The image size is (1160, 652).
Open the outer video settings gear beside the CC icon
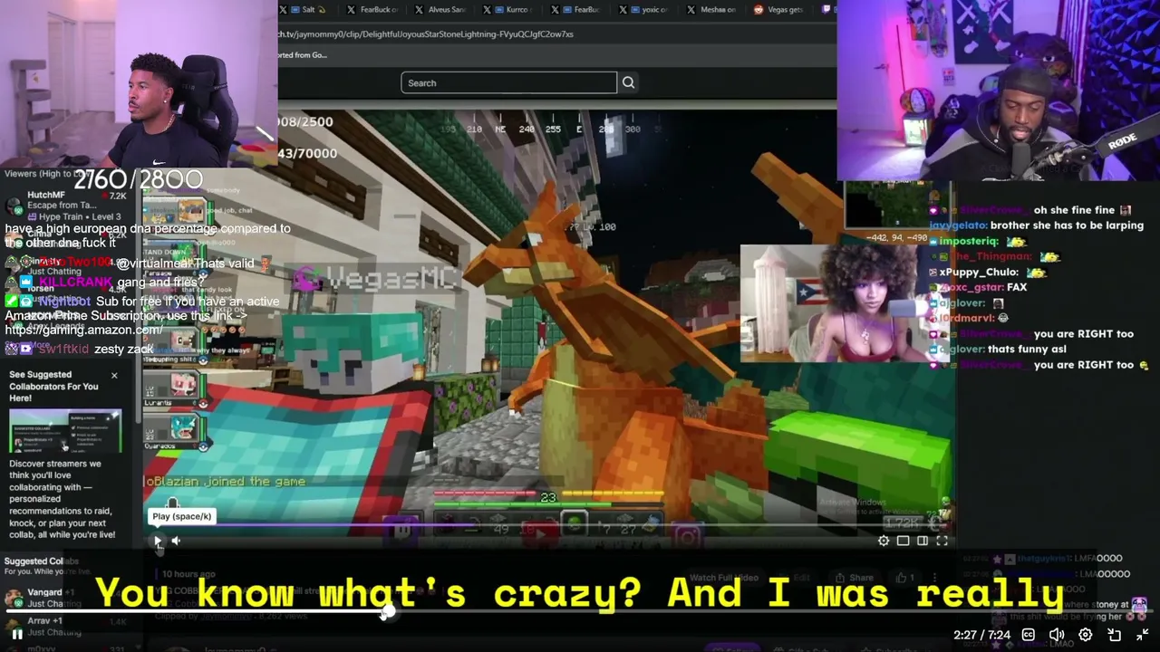tap(1086, 635)
